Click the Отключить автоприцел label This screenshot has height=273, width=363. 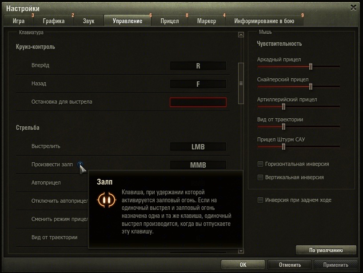[x=60, y=201]
